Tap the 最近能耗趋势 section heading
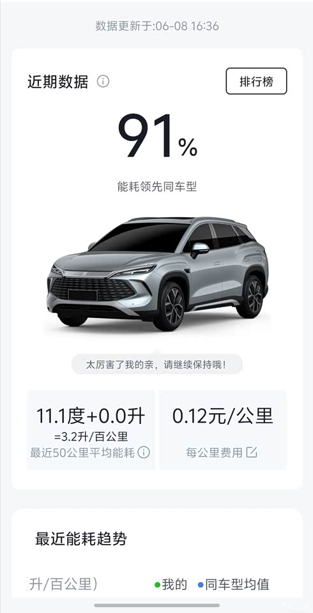313x613 pixels. click(x=81, y=539)
